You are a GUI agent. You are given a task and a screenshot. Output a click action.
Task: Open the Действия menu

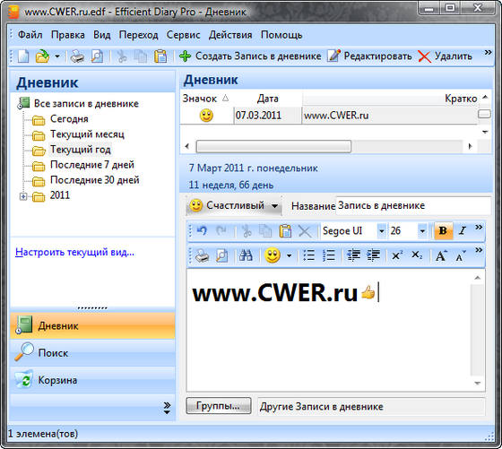230,35
